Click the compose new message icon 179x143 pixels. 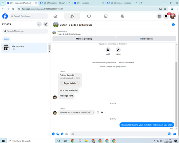(46, 24)
